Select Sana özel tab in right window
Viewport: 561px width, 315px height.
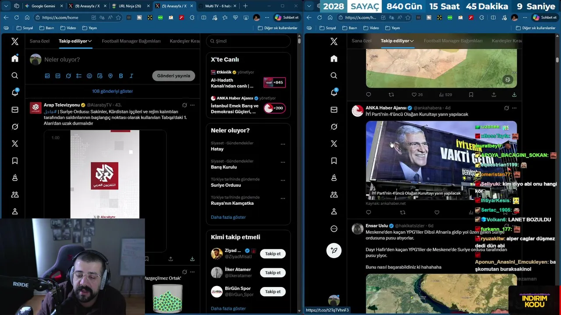coord(362,41)
